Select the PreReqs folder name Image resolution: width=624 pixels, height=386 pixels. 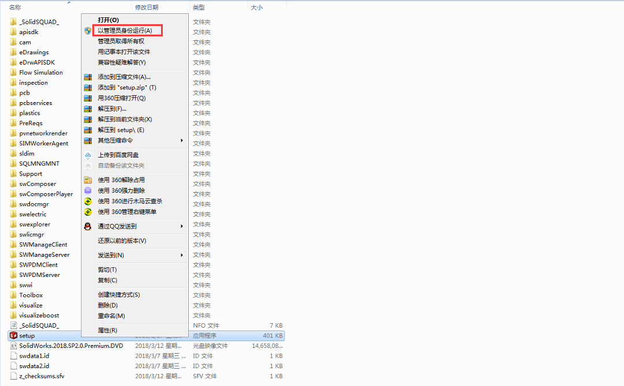(31, 123)
